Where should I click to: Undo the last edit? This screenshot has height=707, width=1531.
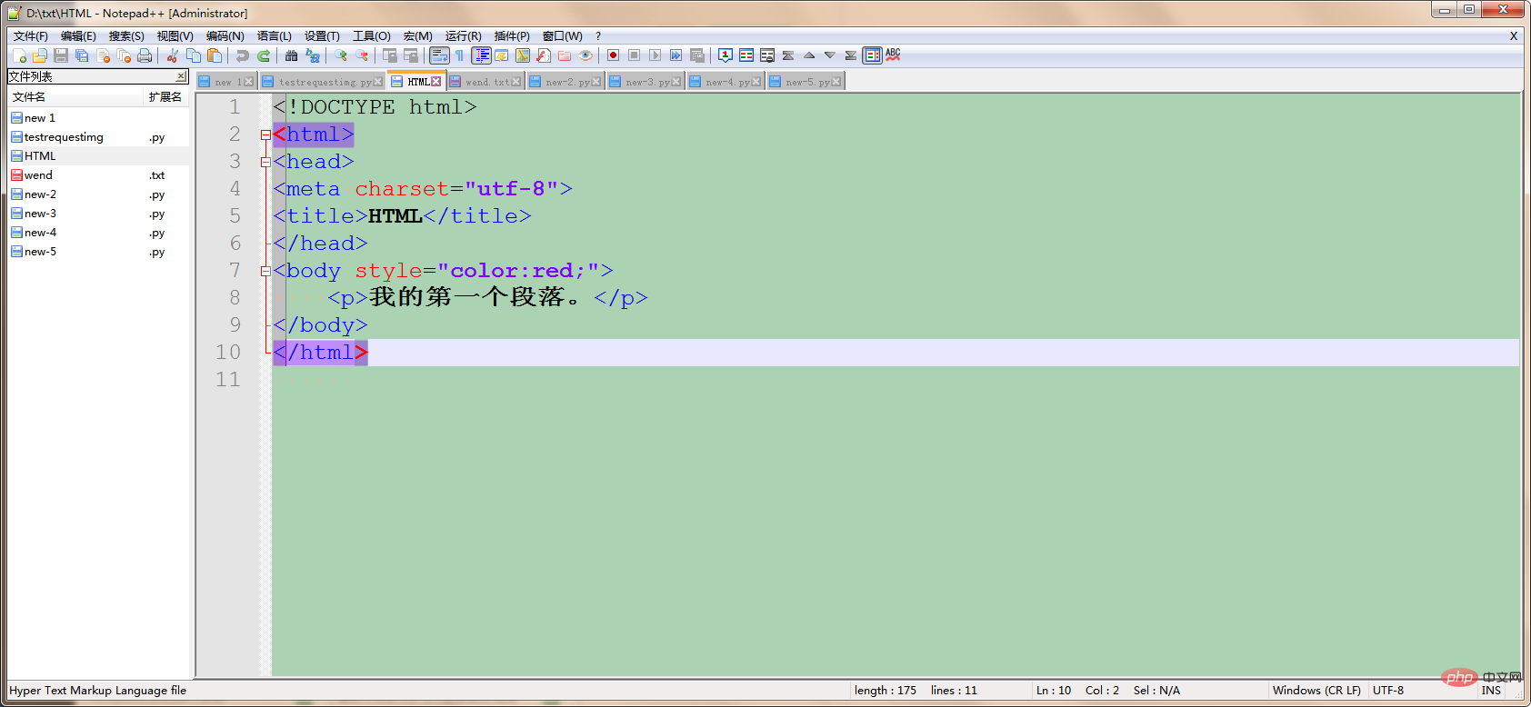pyautogui.click(x=242, y=55)
